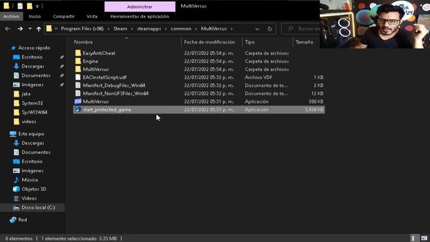Open Documentos under Acceso rápido
The height and width of the screenshot is (242, 430).
point(36,75)
